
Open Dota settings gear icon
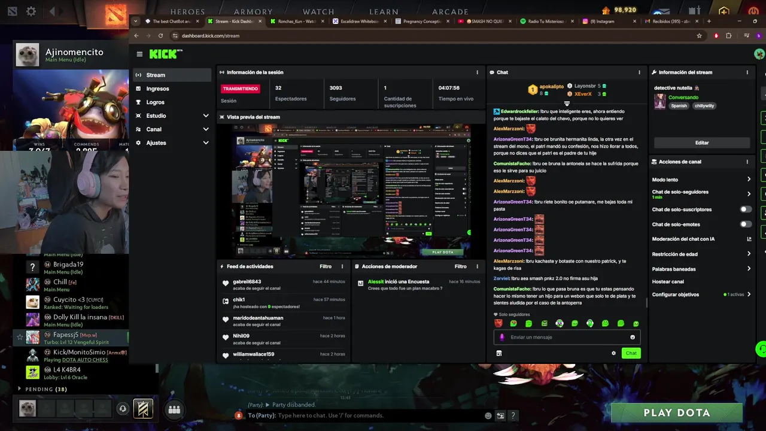coord(31,11)
